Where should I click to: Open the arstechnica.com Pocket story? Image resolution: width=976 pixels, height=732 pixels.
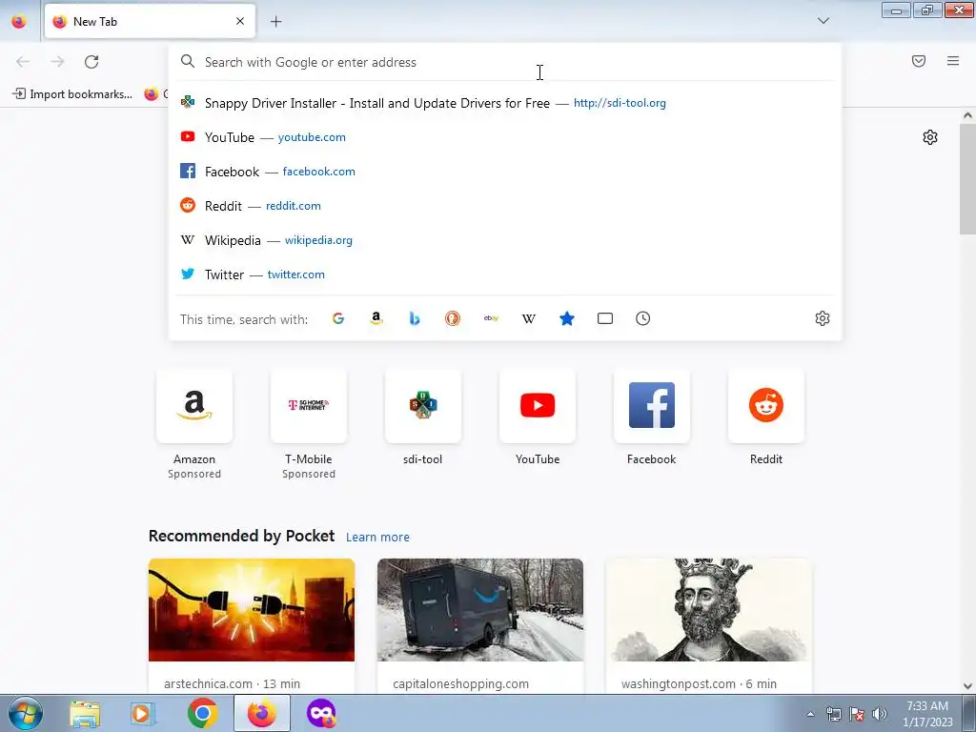tap(252, 626)
